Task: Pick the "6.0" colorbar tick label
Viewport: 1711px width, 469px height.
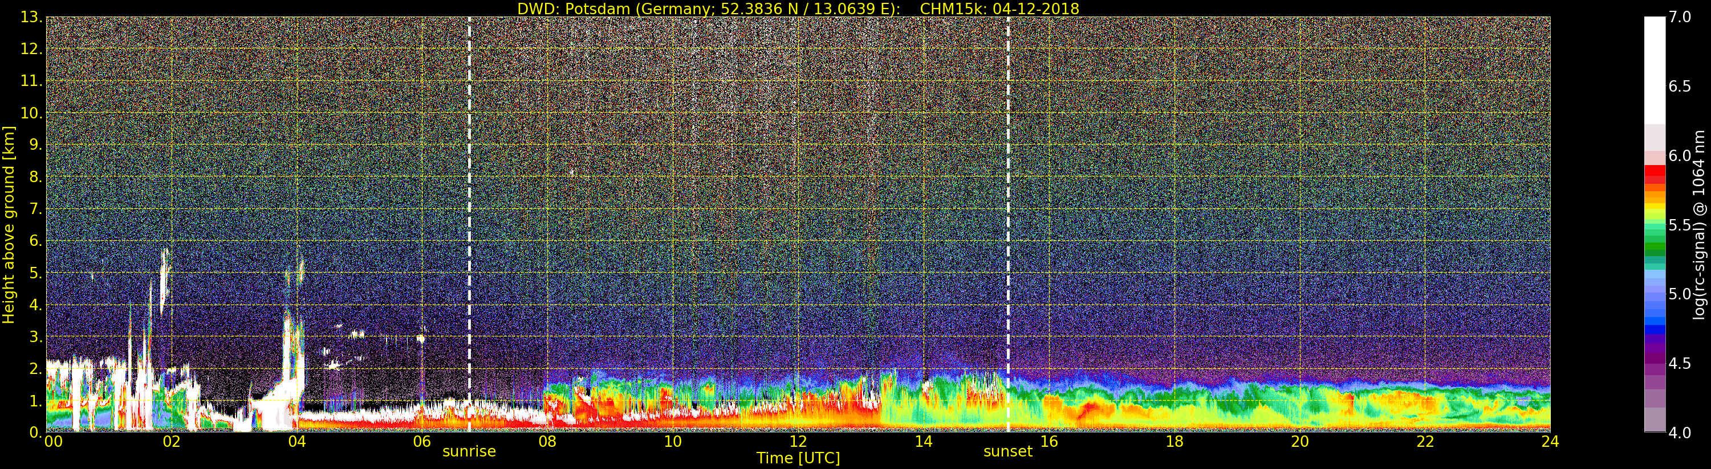Action: 1680,155
